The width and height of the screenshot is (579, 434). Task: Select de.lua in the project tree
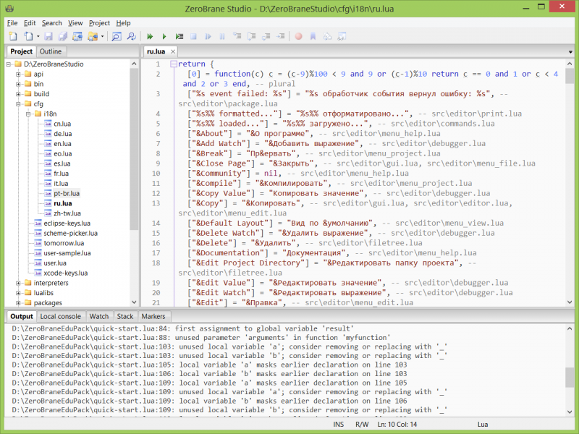coord(63,134)
